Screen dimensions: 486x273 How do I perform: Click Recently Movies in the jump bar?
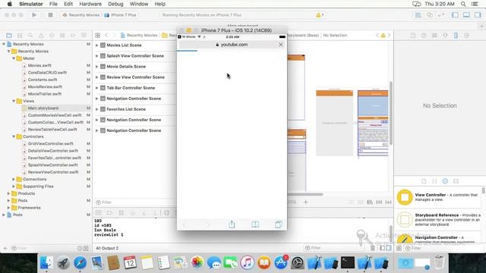[139, 36]
